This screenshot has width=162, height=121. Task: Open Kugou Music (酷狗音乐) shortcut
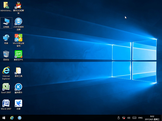pyautogui.click(x=18, y=87)
